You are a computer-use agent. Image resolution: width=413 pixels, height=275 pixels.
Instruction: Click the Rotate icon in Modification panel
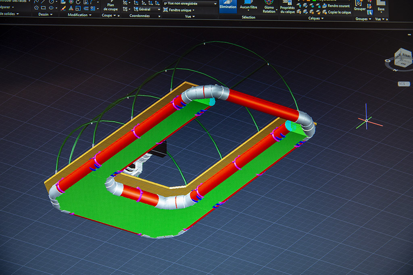(x=78, y=2)
